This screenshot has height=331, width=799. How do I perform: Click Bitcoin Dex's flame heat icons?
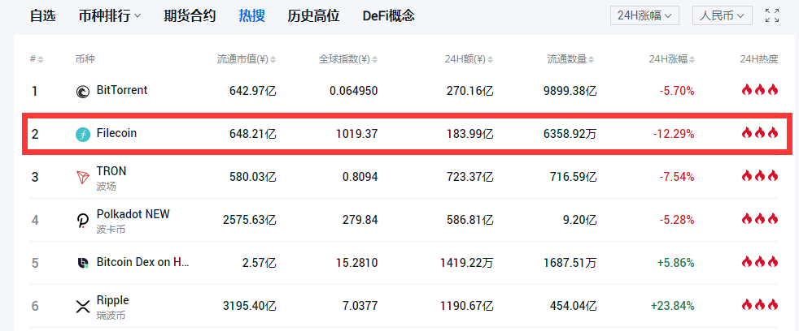[x=760, y=262]
